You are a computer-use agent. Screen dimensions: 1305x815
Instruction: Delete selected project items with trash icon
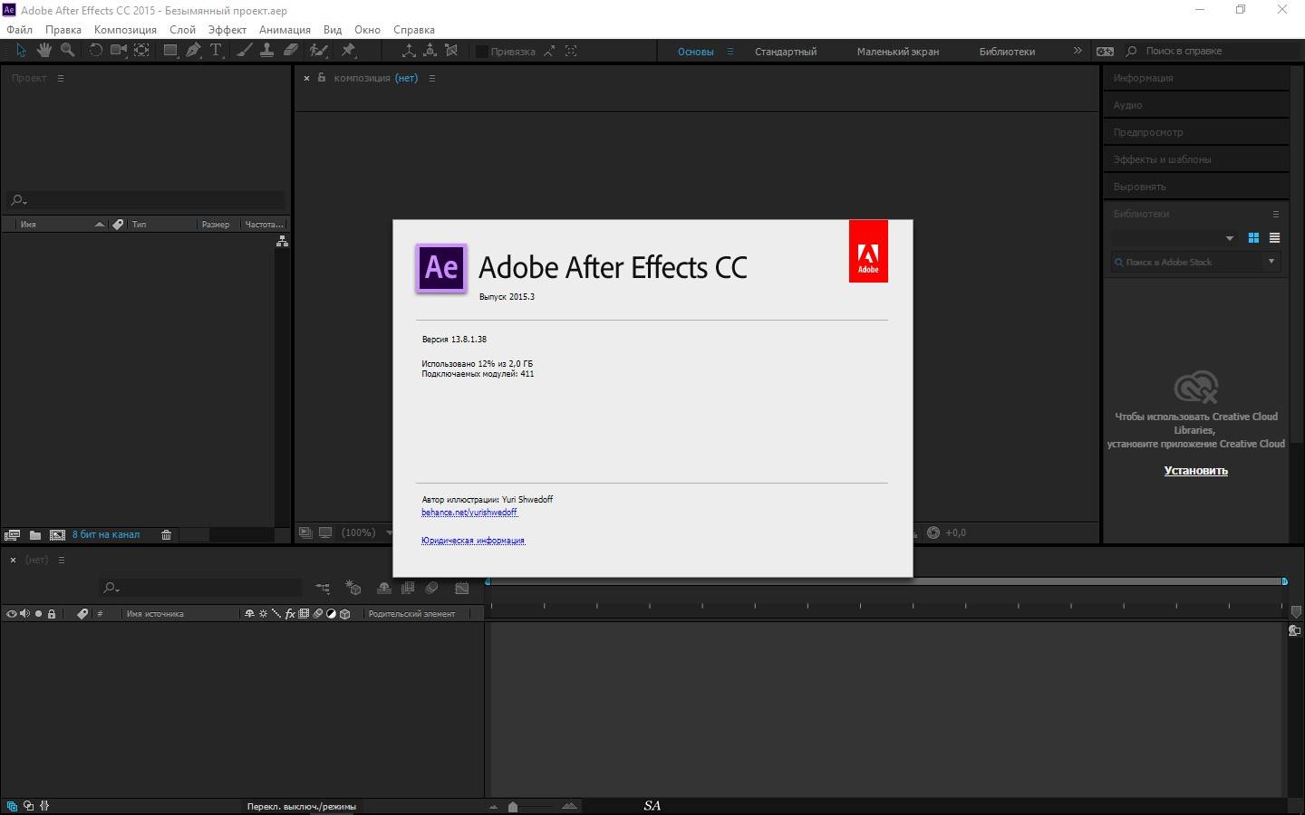(166, 535)
